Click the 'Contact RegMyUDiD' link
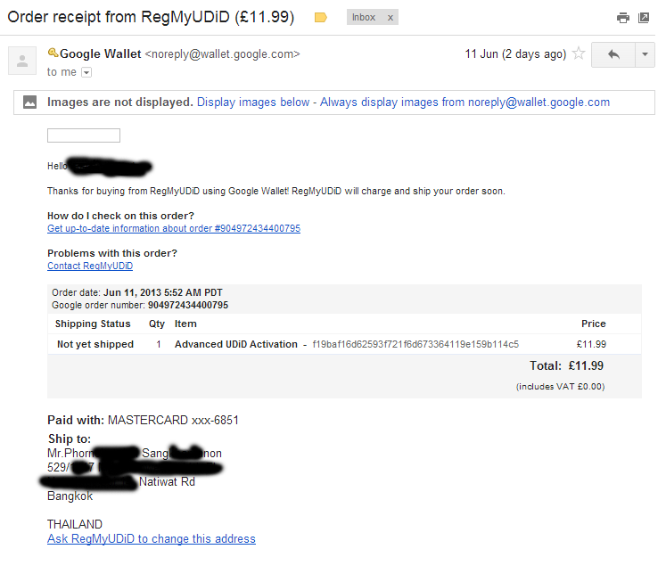 pos(90,266)
